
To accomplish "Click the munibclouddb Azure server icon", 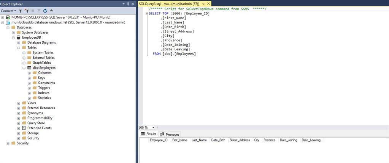I will pos(8,22).
